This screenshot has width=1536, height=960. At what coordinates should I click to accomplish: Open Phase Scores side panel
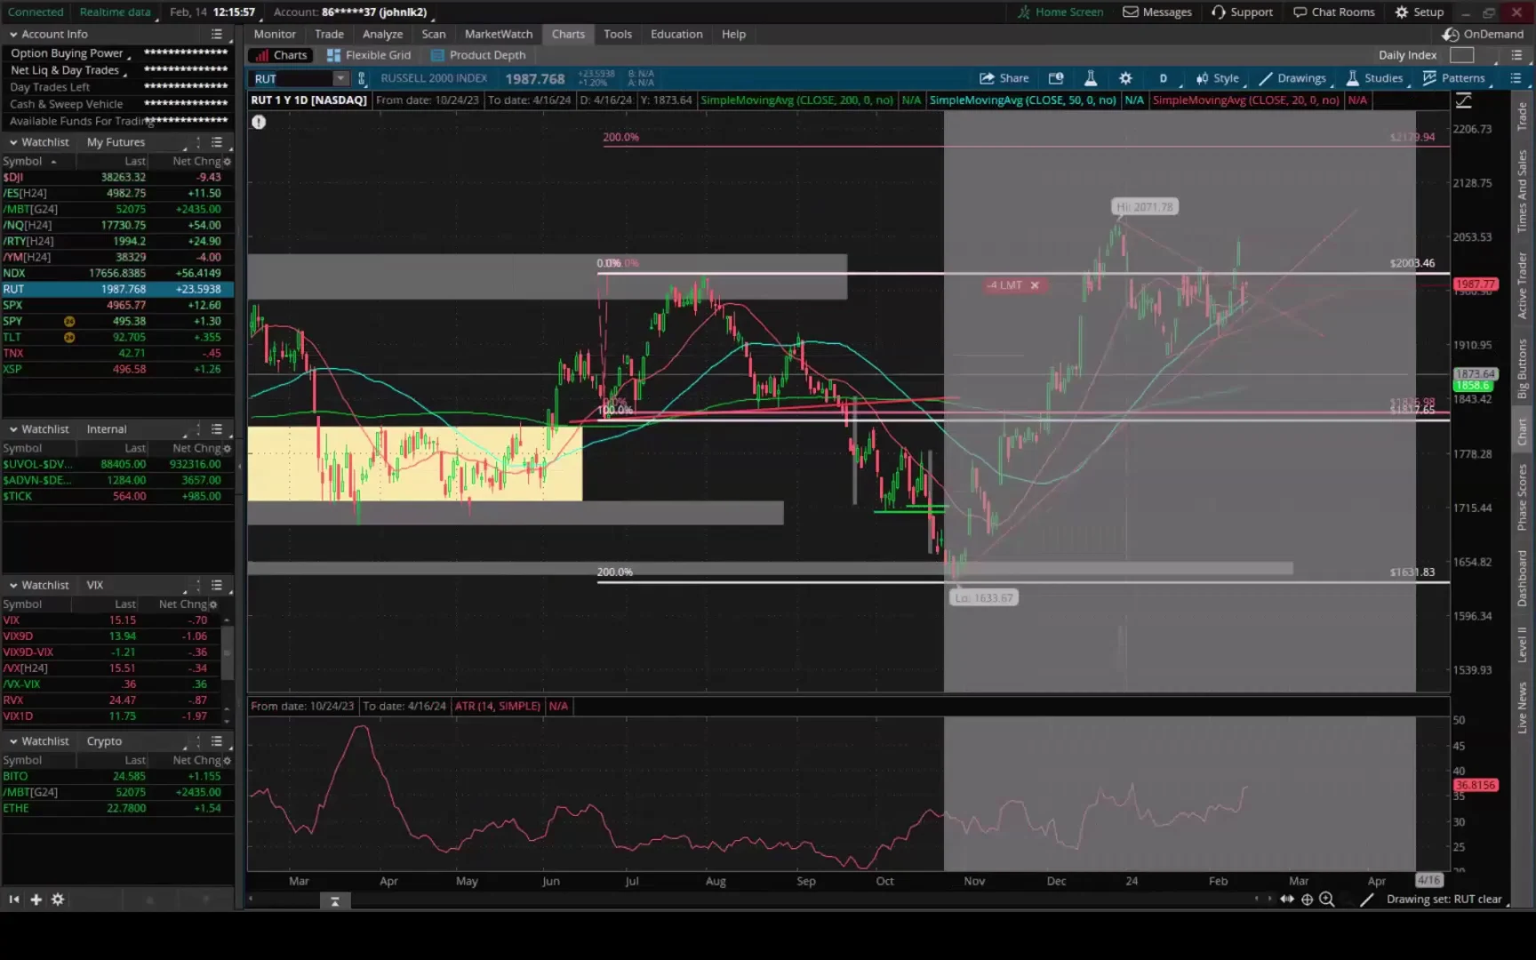1522,498
